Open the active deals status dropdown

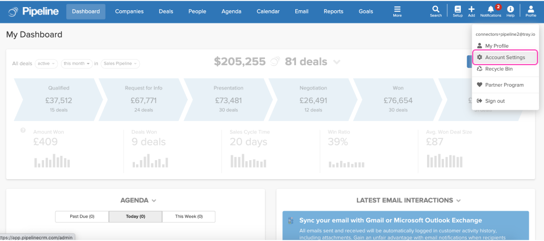pos(46,64)
